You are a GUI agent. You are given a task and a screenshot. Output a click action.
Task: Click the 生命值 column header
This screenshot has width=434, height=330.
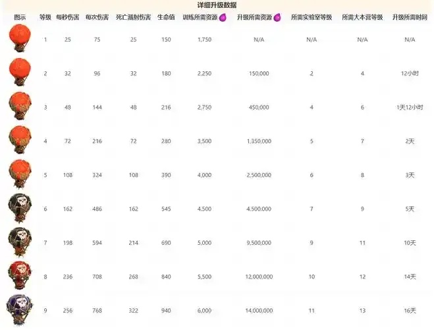click(x=166, y=17)
